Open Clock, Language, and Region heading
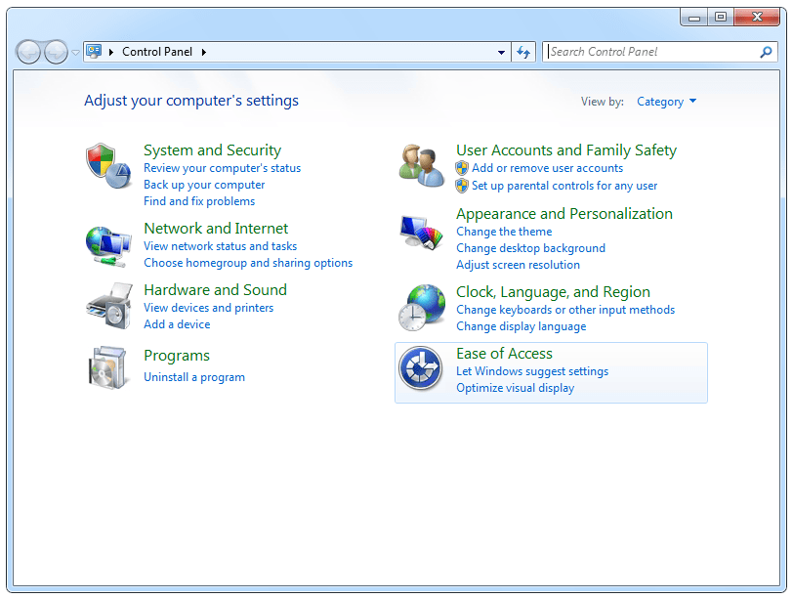 (x=554, y=292)
